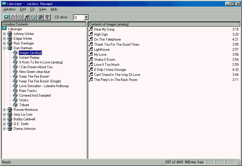The image size is (242, 166).
Task: Click the jukebox icon in the toolbar
Action: 6,17
